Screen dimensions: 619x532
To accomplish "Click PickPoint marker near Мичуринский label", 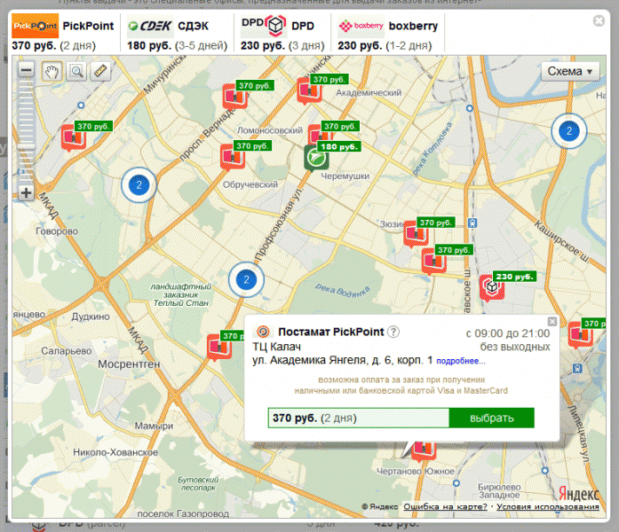I will pyautogui.click(x=234, y=96).
